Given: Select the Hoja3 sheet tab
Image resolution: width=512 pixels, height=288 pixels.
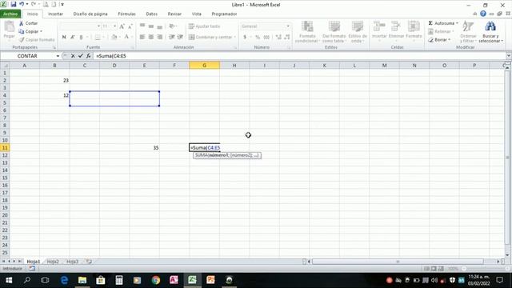Looking at the screenshot, I should [x=73, y=262].
